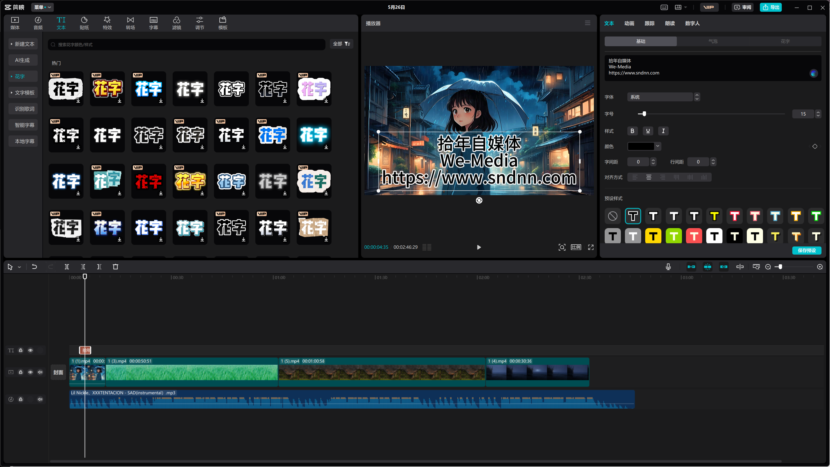This screenshot has width=830, height=467.
Task: Click the microphone record icon
Action: point(668,266)
